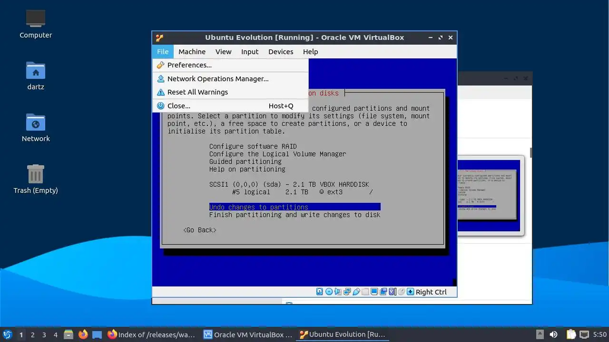Open the Help menu
609x342 pixels.
(310, 52)
